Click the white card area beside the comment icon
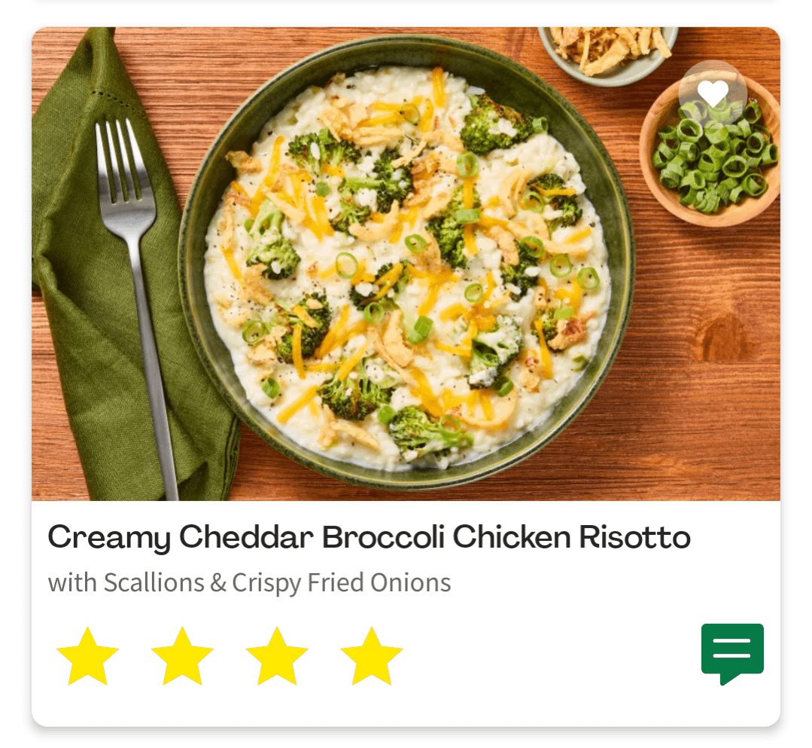The height and width of the screenshot is (748, 812). pos(622,656)
